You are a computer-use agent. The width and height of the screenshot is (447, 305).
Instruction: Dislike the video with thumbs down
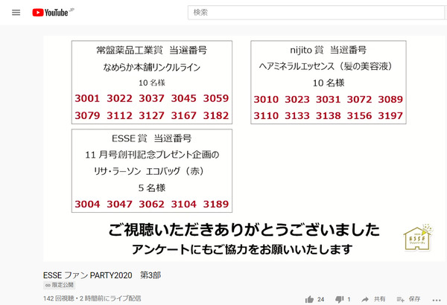tap(339, 299)
